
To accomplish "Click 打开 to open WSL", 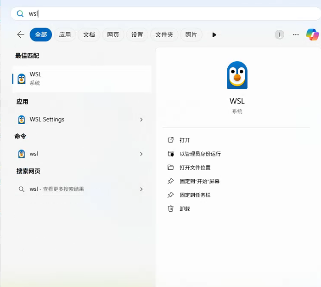I will point(185,140).
